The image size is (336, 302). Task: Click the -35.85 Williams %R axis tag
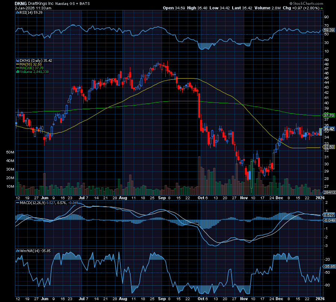tap(329, 266)
